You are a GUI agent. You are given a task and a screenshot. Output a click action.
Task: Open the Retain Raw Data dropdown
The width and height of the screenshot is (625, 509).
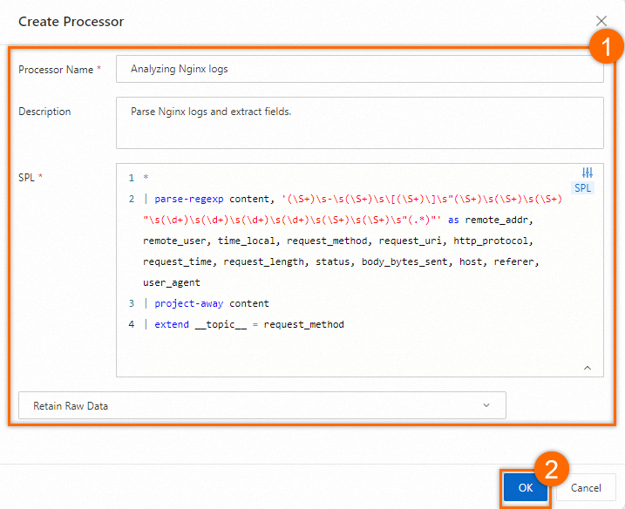click(262, 405)
